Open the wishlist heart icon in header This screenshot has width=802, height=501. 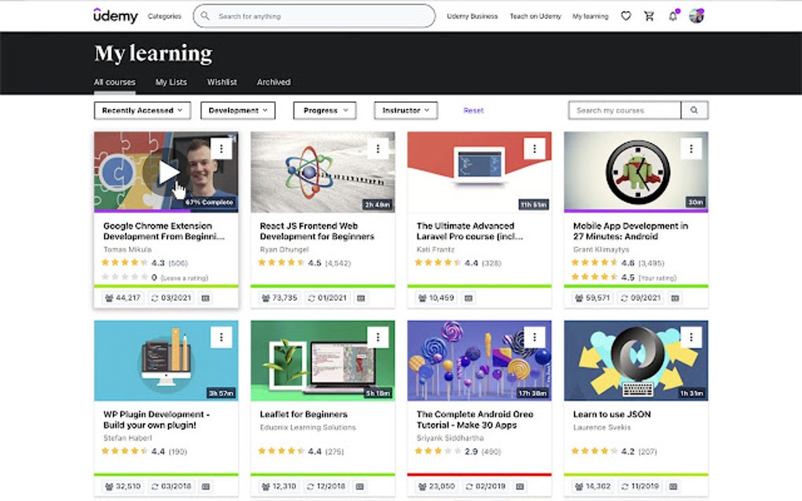626,16
